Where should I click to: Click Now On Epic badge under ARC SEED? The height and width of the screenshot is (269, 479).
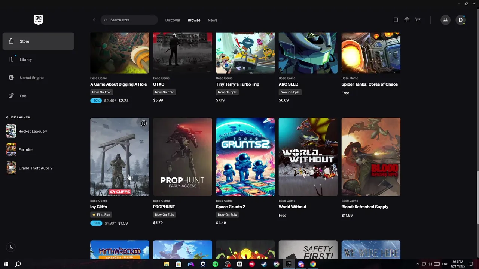(290, 92)
